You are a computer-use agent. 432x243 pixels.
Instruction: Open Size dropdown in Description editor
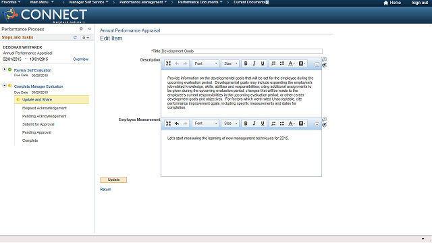[230, 63]
